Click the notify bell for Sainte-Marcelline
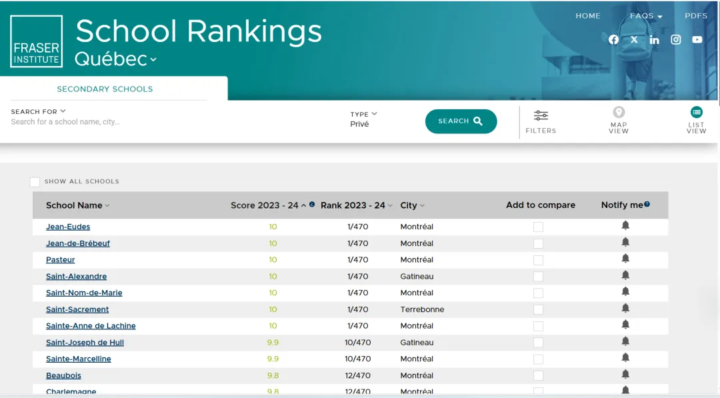This screenshot has height=398, width=720. 625,357
